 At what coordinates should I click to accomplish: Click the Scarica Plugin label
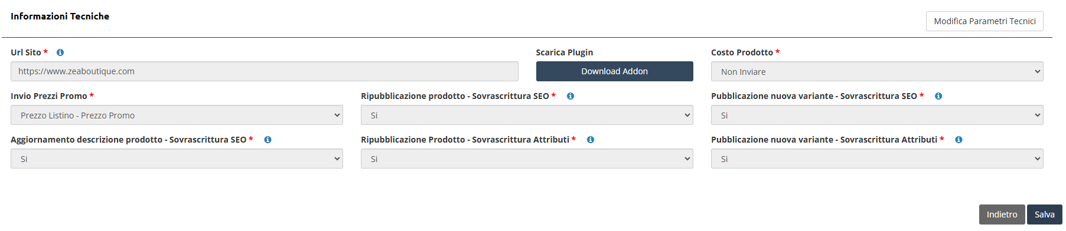[564, 52]
